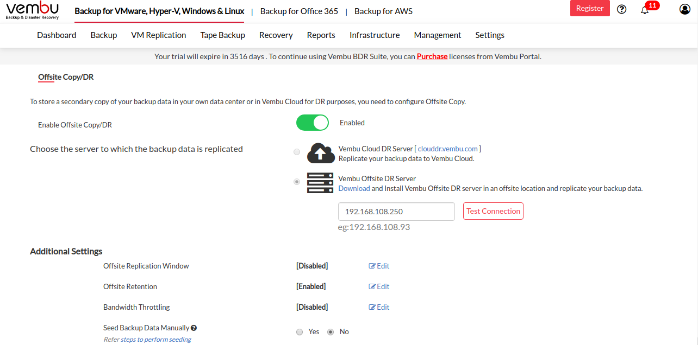The image size is (698, 345).
Task: Click the Offsite DR Server rack icon
Action: tap(320, 183)
